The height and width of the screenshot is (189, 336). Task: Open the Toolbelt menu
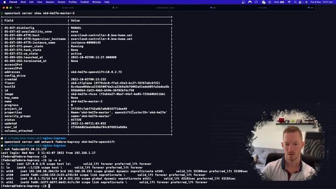pyautogui.click(x=85, y=2)
